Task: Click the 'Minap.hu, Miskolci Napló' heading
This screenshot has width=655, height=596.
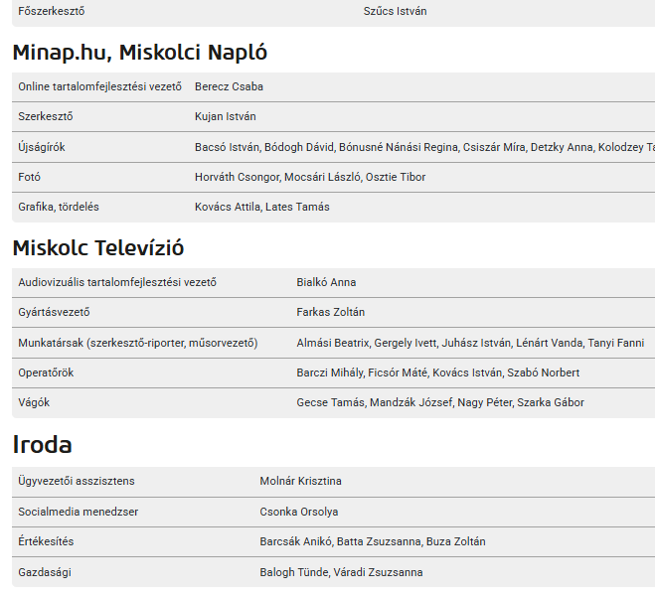Action: [140, 53]
